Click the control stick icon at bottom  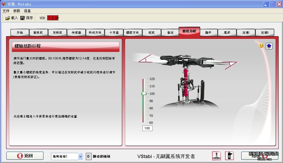(x=217, y=155)
